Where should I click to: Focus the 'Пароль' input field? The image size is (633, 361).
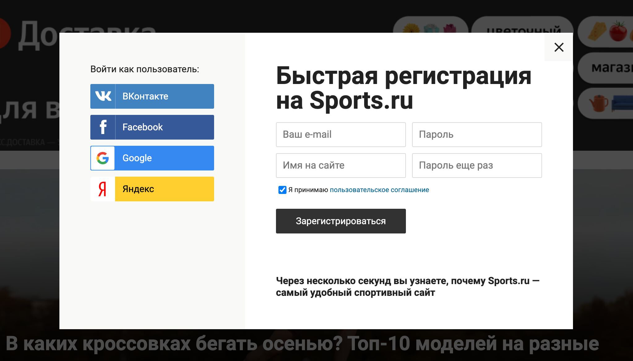477,135
